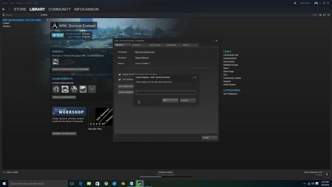Click View Friends List at bottom right
This screenshot has height=187, width=332.
(x=313, y=172)
